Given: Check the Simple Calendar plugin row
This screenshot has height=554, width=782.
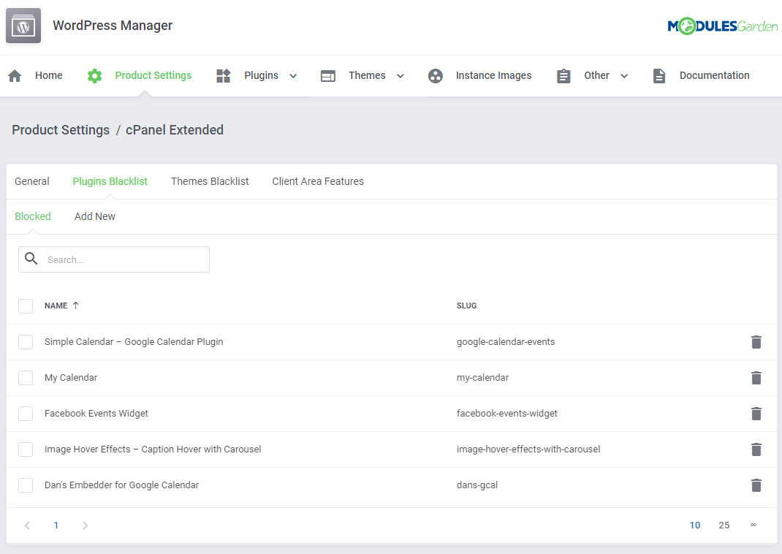Looking at the screenshot, I should (x=26, y=342).
